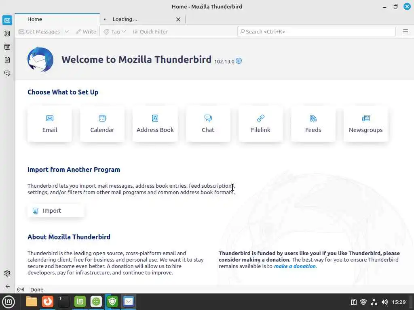Open the volume control tray icon
Viewport: 414px width, 310px height.
pyautogui.click(x=384, y=302)
